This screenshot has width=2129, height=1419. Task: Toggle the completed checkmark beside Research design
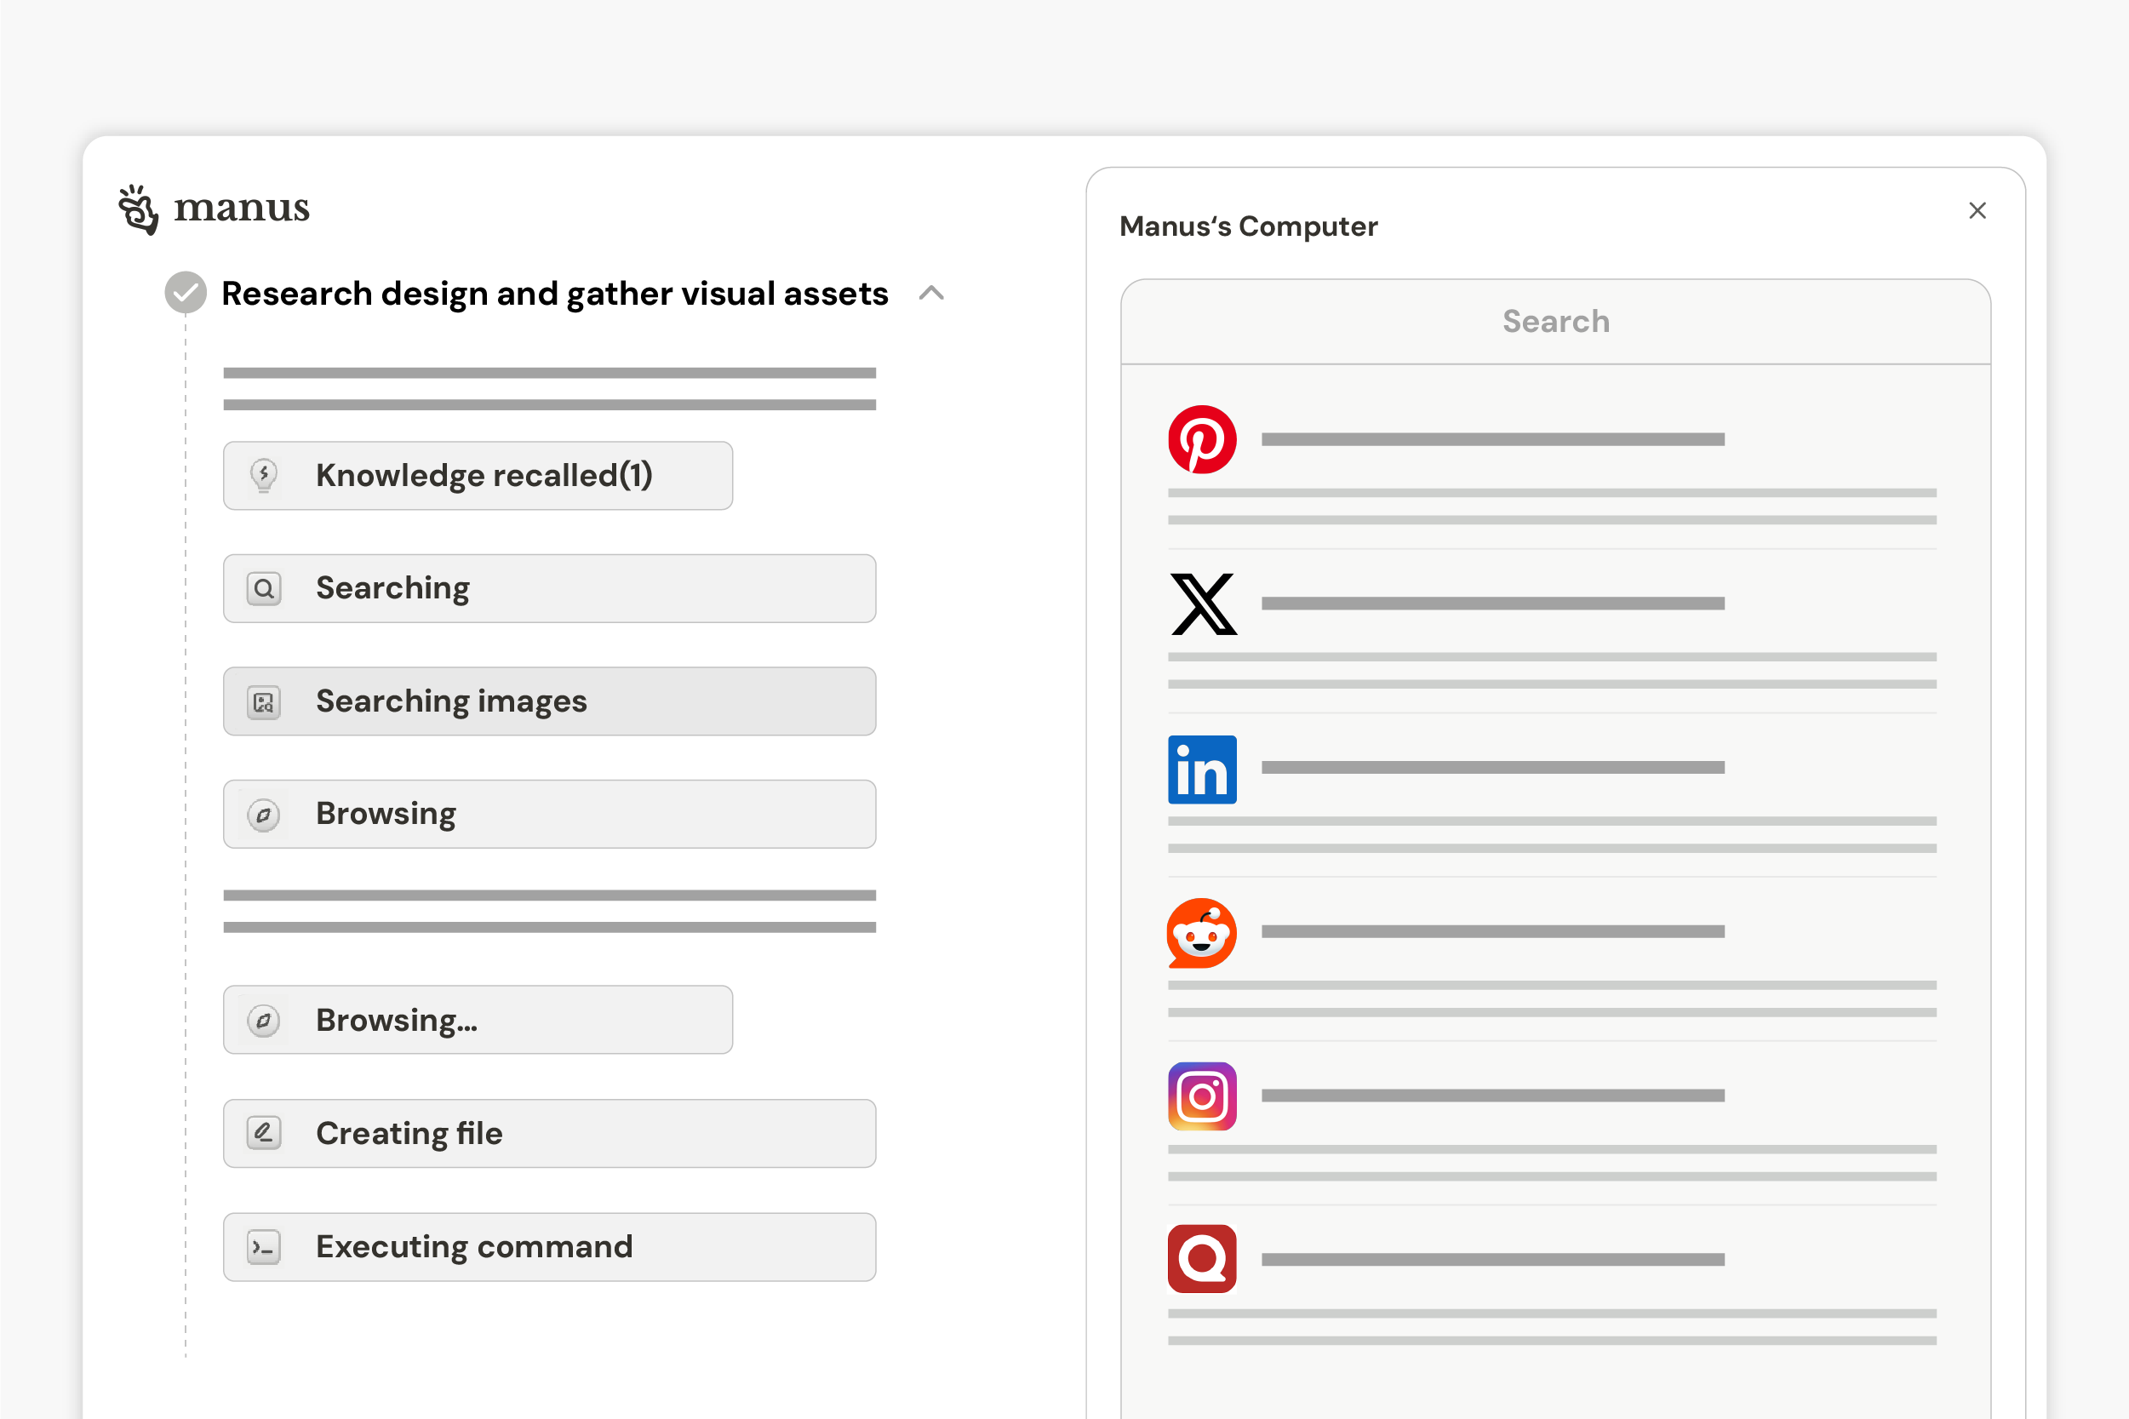186,292
